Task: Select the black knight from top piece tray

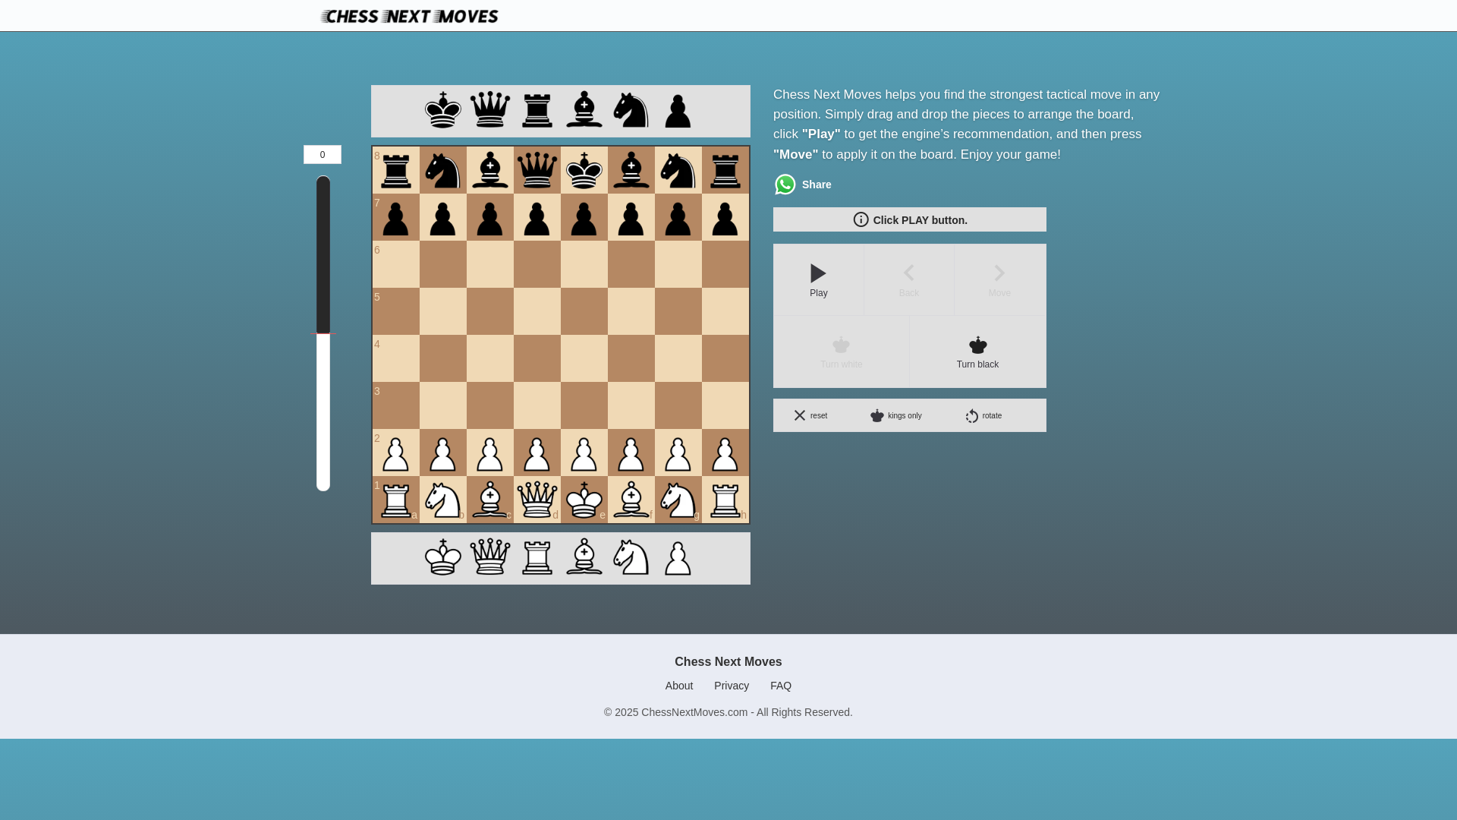Action: click(631, 110)
